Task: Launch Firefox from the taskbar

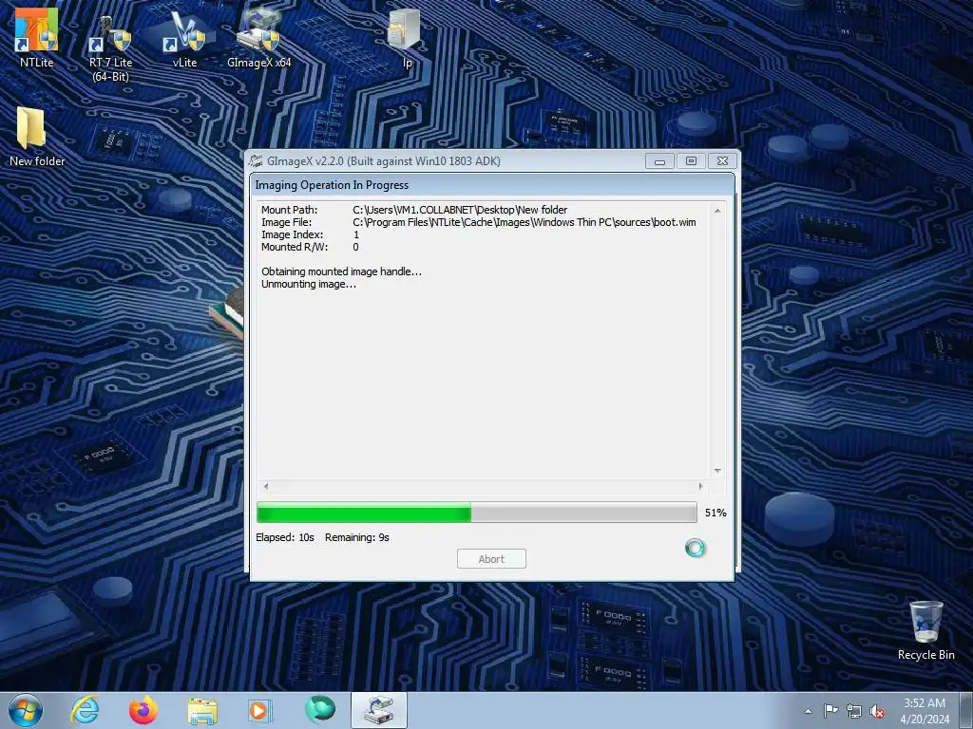Action: tap(143, 710)
